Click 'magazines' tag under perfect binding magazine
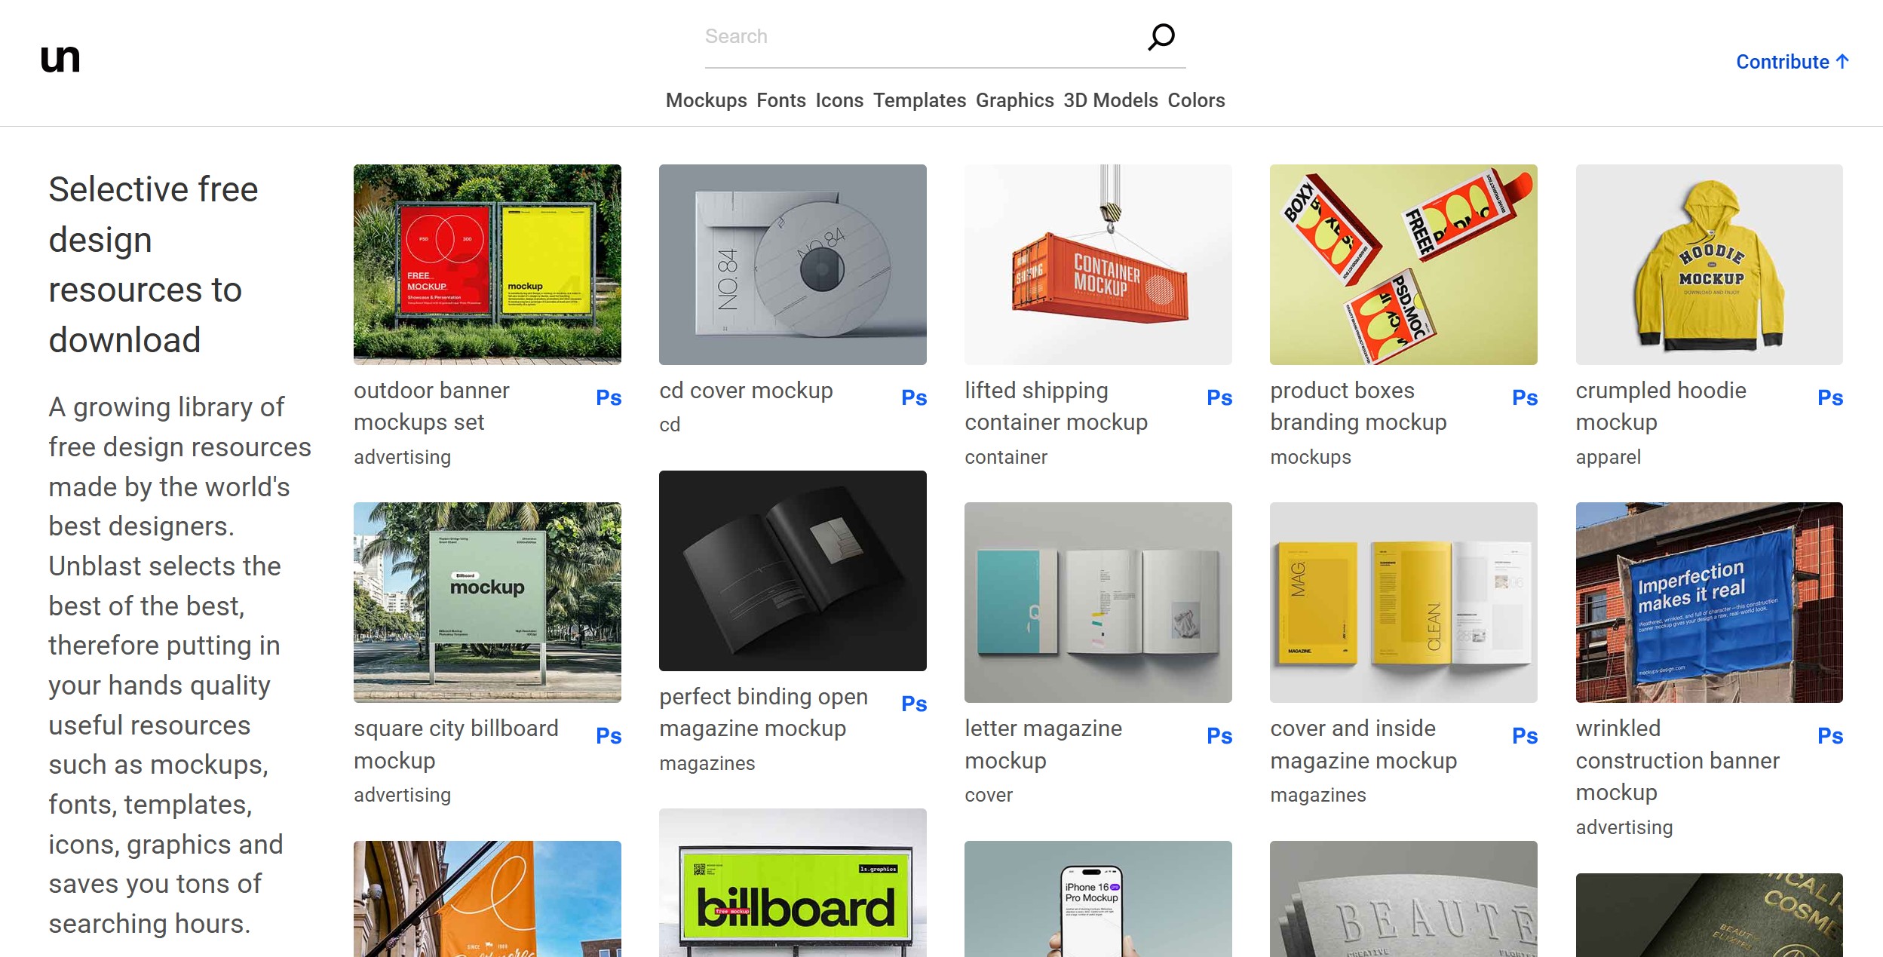This screenshot has width=1883, height=957. tap(707, 763)
